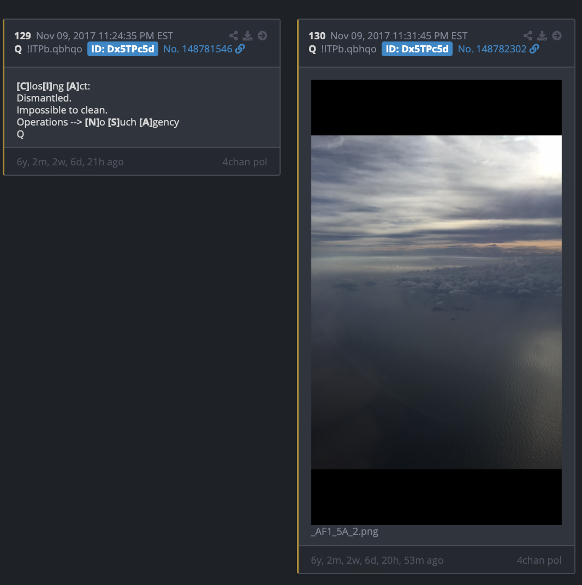
Task: Open link No. 148781546
Action: (198, 49)
